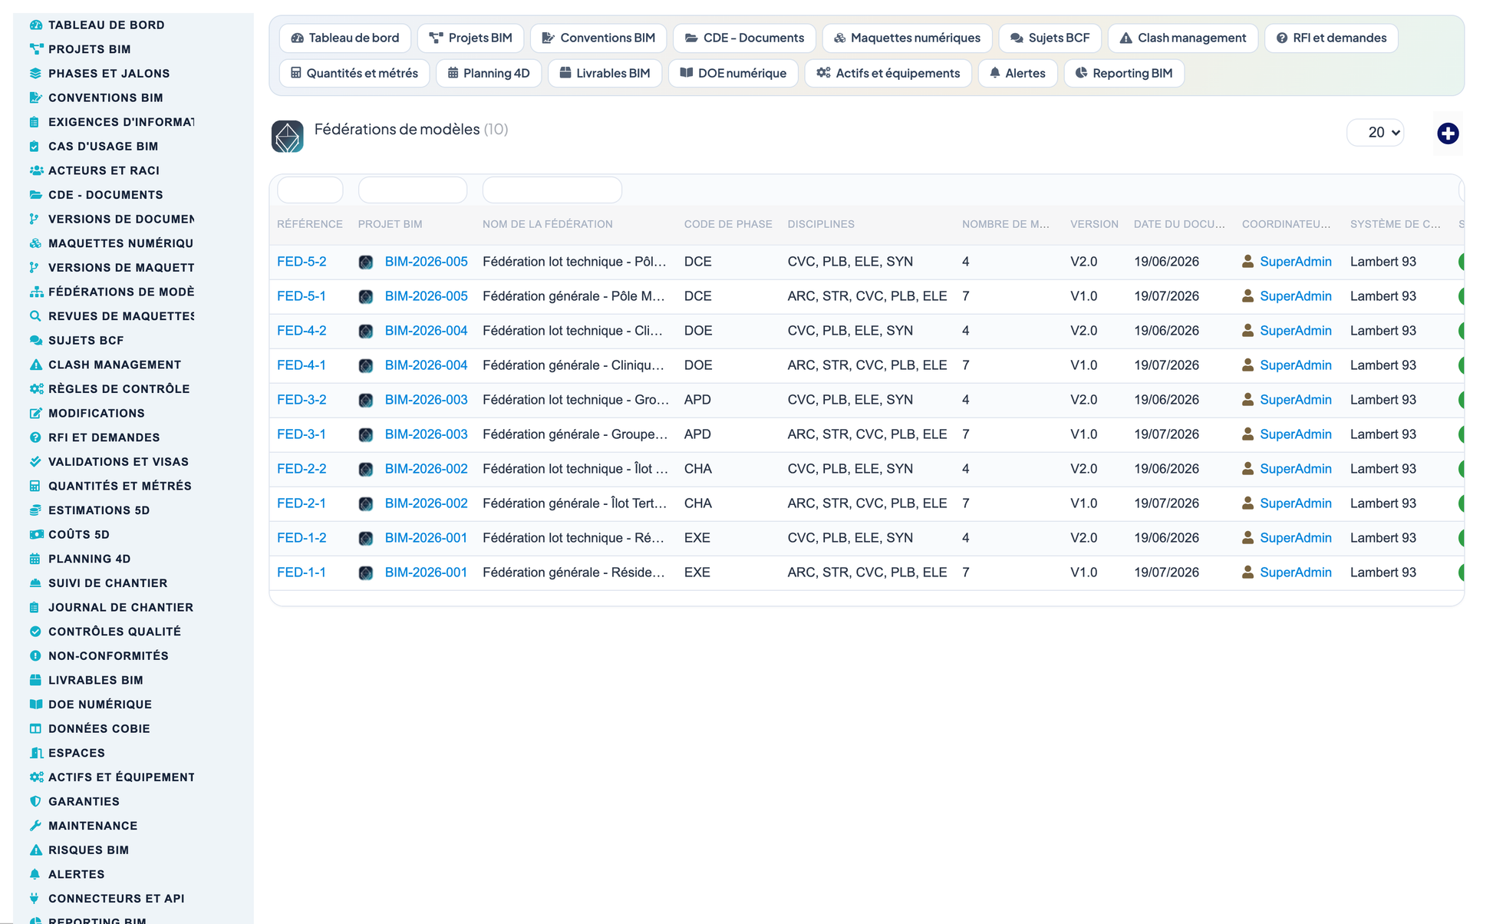
Task: Click the Modifications edit icon
Action: click(35, 413)
